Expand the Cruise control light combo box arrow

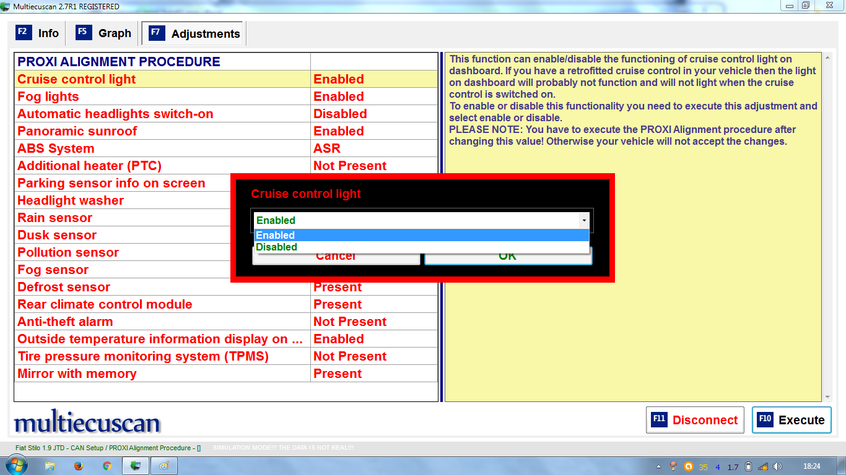pyautogui.click(x=583, y=220)
